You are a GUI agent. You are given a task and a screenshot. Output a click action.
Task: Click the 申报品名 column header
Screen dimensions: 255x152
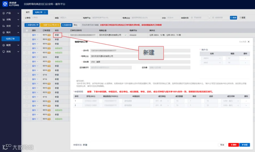[x=136, y=96]
